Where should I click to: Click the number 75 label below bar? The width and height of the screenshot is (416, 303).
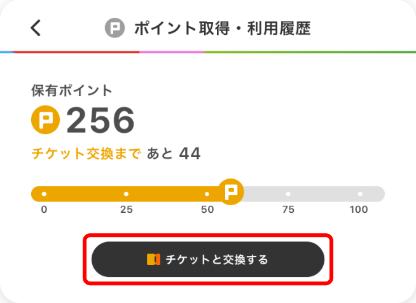tap(288, 210)
